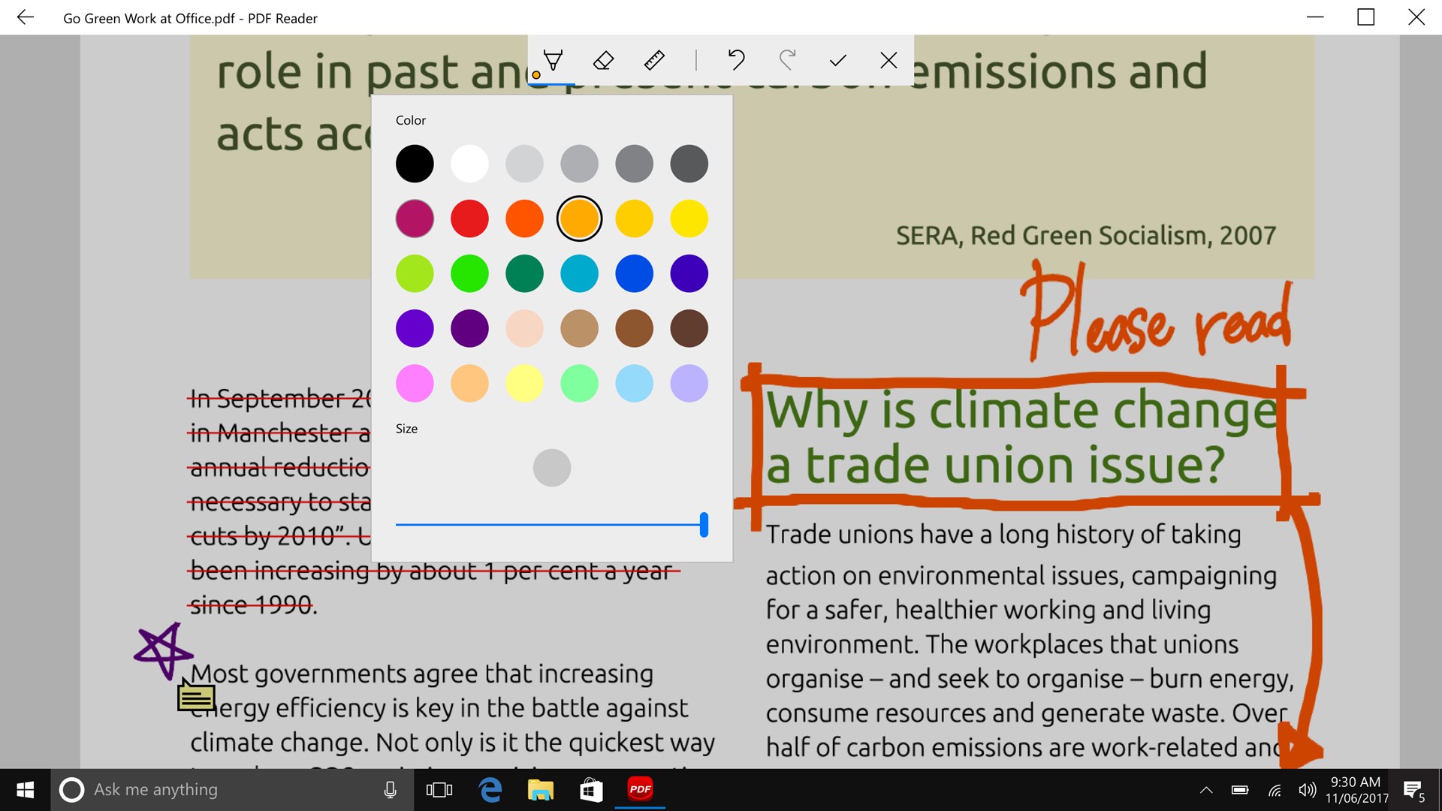The width and height of the screenshot is (1442, 811).
Task: Click the redo arrow icon
Action: point(787,60)
